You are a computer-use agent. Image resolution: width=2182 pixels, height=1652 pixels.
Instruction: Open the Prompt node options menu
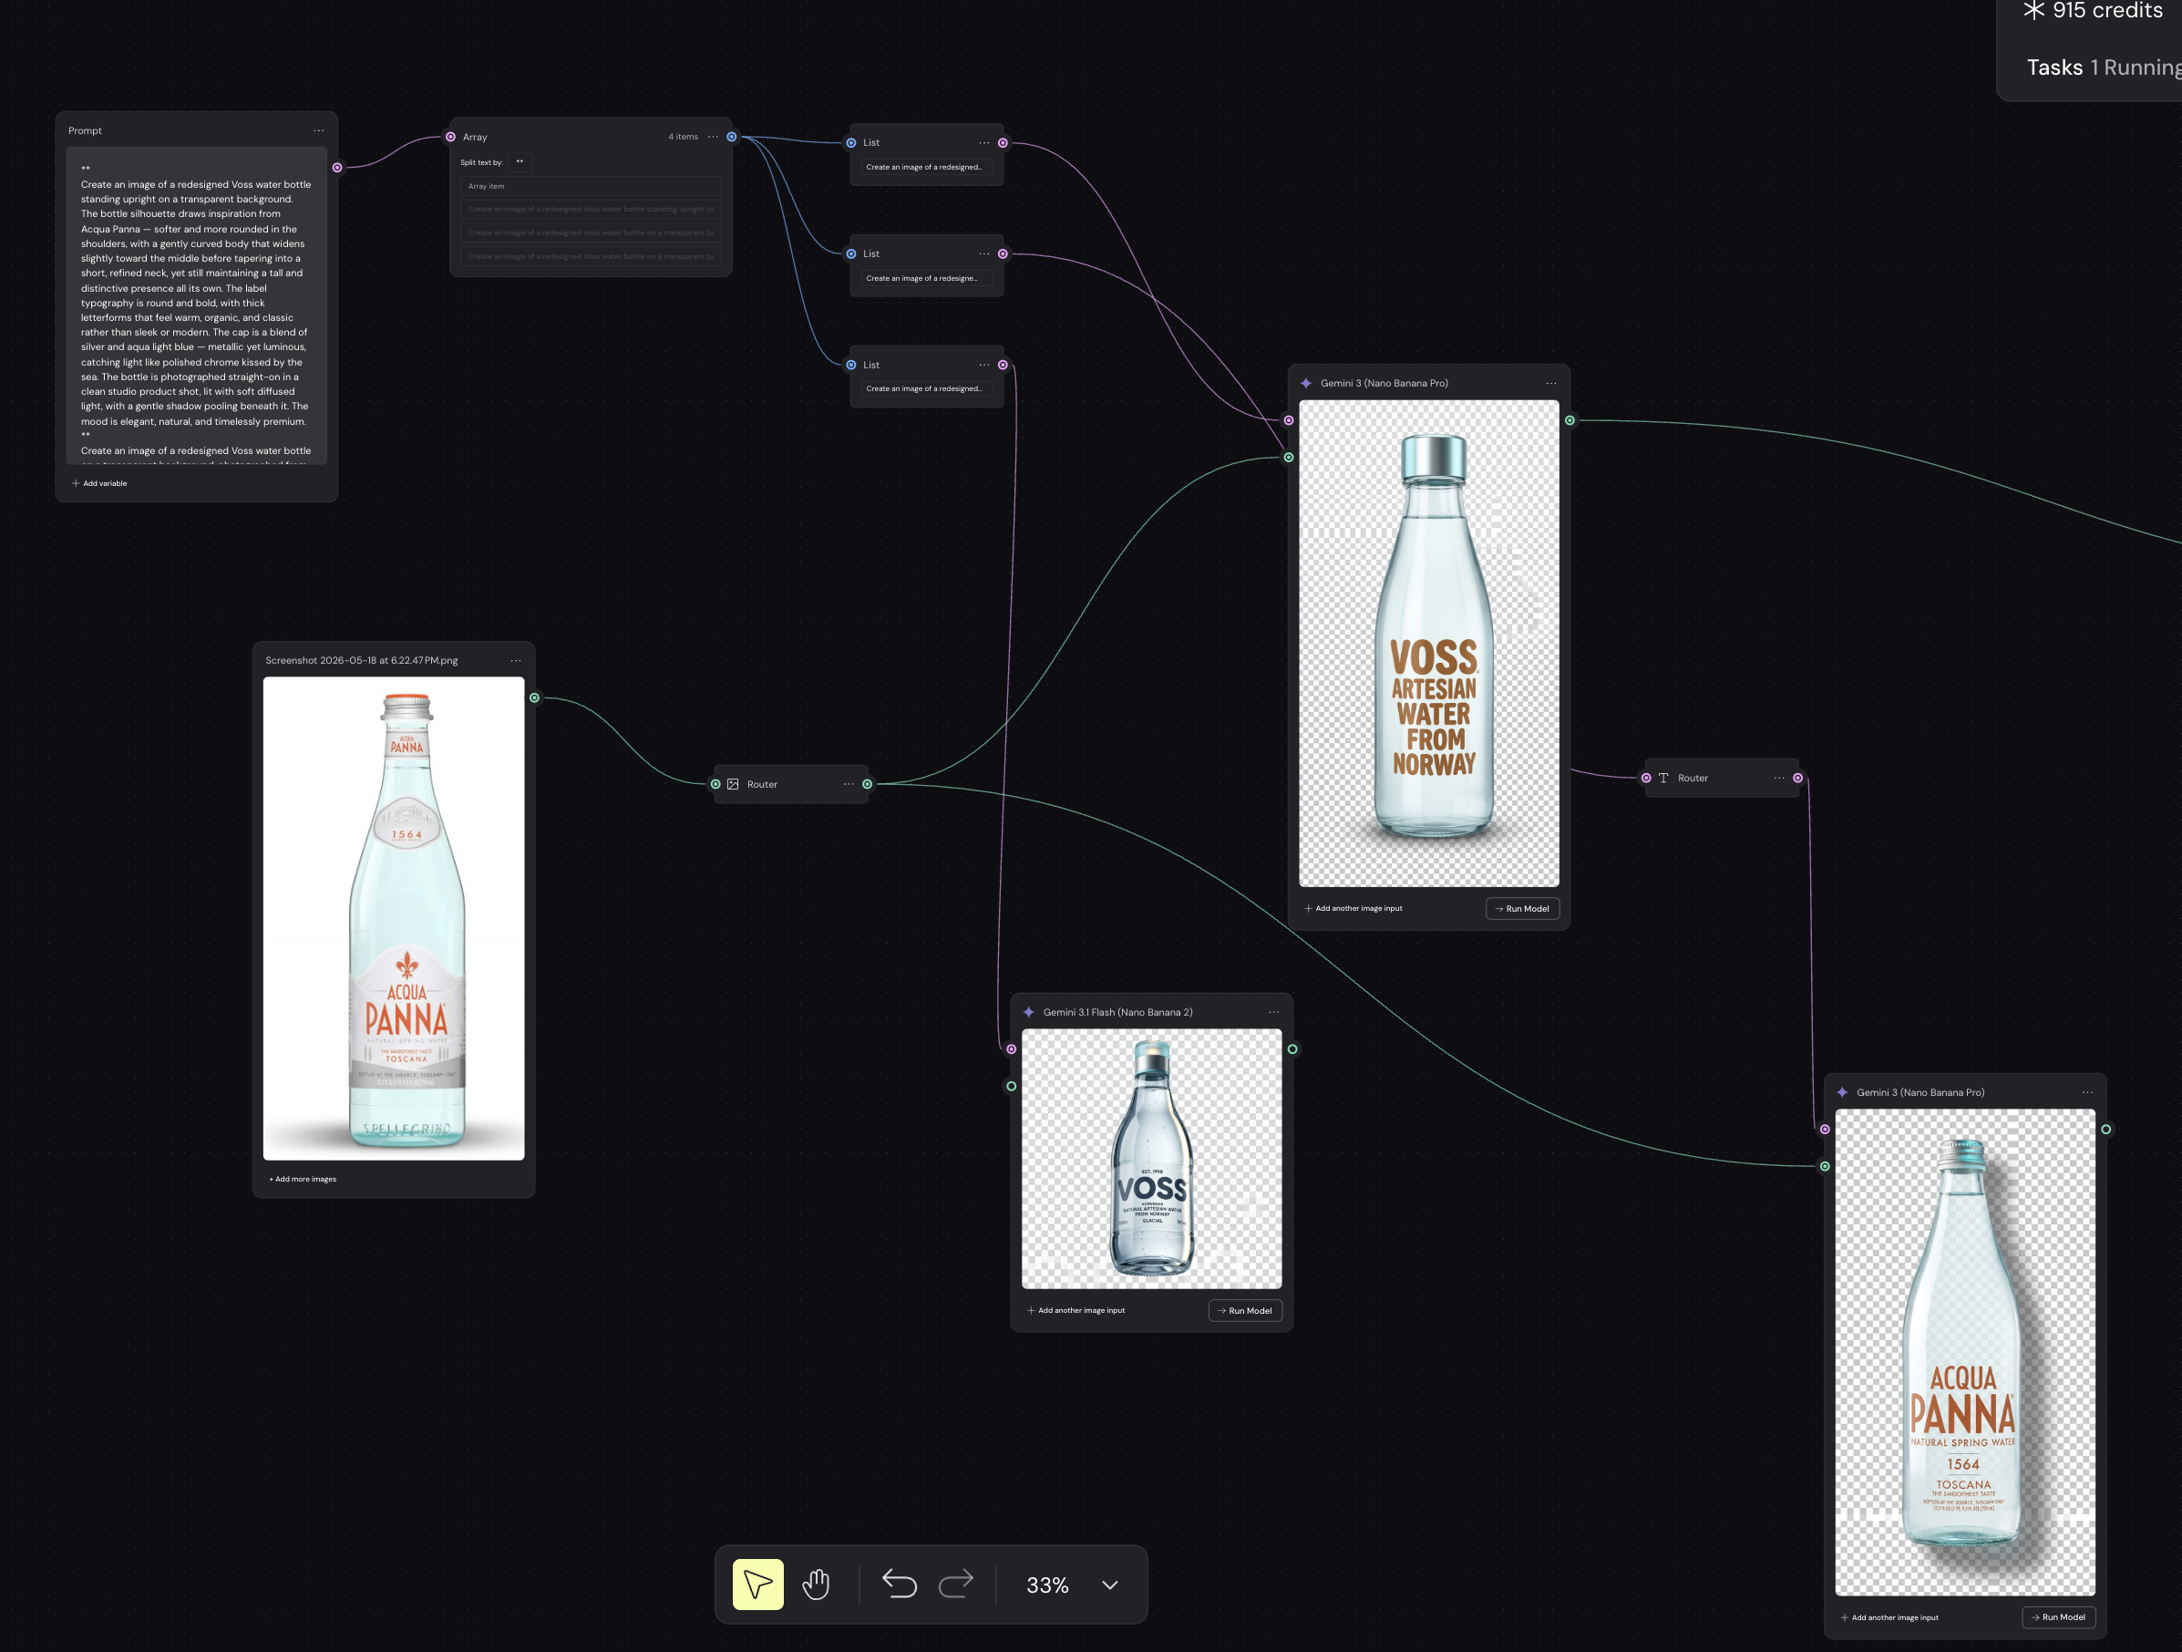tap(319, 130)
